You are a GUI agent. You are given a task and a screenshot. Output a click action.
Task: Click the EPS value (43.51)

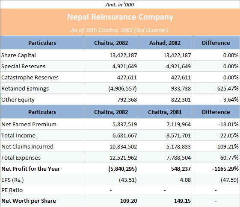127,180
